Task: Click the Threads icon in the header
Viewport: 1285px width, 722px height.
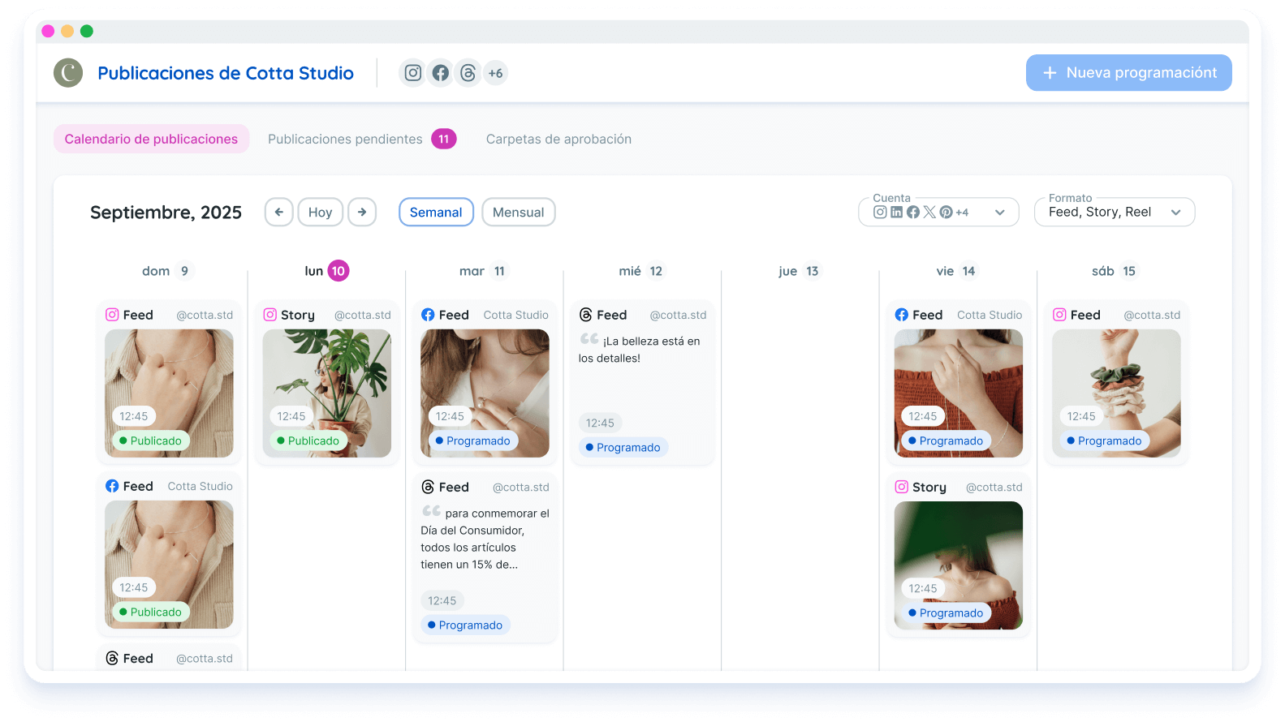Action: pos(468,73)
